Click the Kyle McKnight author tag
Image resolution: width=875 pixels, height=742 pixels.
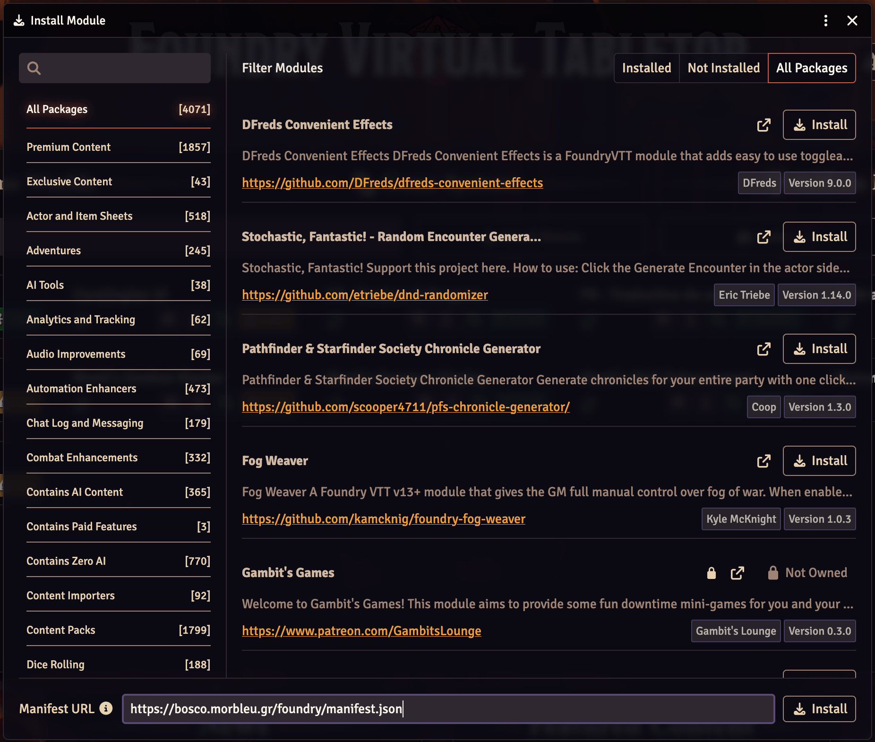tap(741, 519)
